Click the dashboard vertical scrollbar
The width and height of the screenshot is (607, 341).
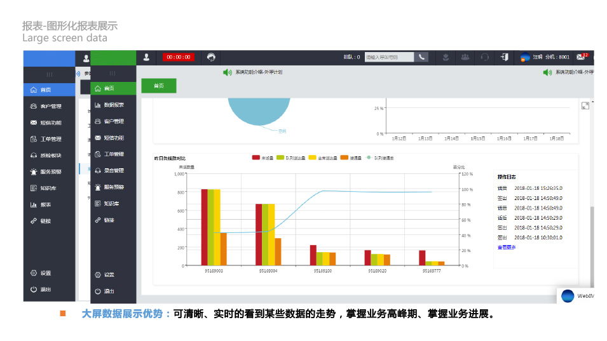pyautogui.click(x=592, y=248)
